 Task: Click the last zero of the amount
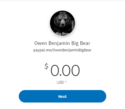tap(76, 70)
